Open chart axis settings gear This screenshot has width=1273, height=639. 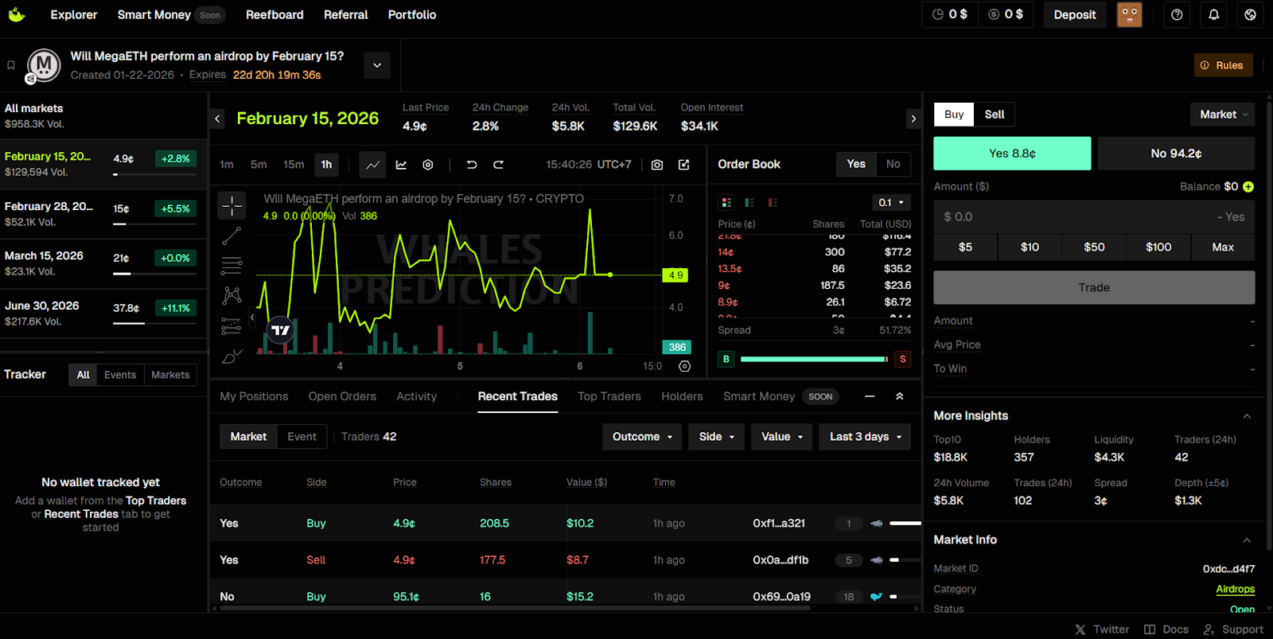point(684,366)
